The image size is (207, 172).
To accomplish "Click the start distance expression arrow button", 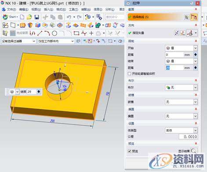I will pos(196,55).
